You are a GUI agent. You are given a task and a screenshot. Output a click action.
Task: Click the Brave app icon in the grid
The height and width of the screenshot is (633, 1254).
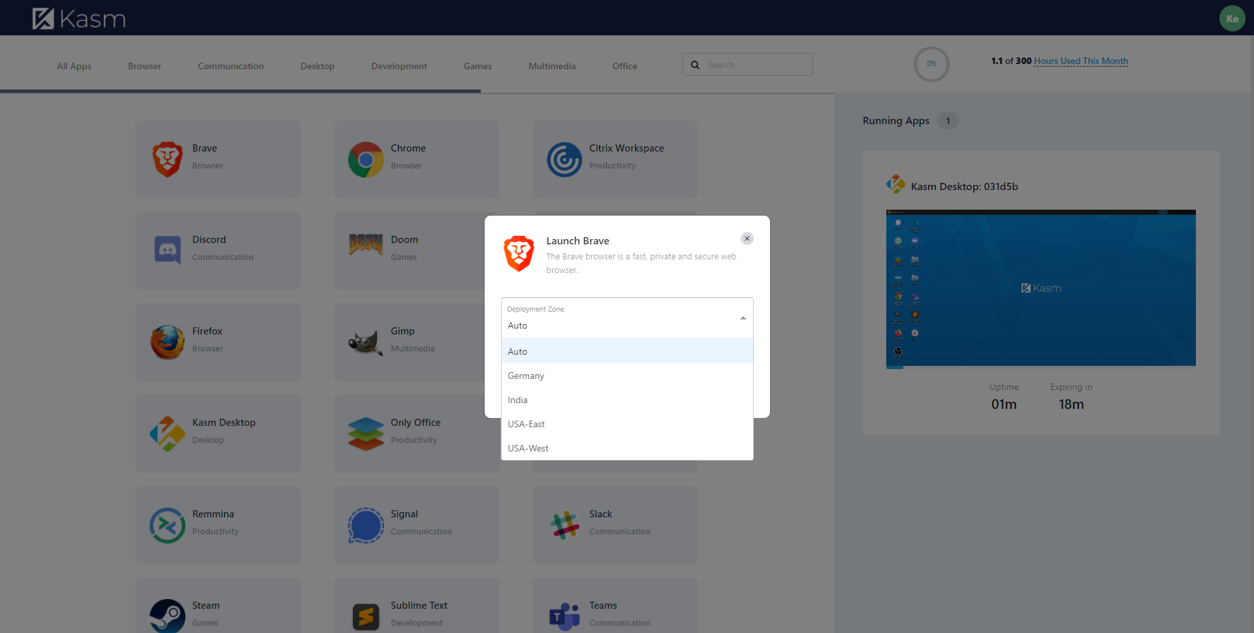coord(167,159)
